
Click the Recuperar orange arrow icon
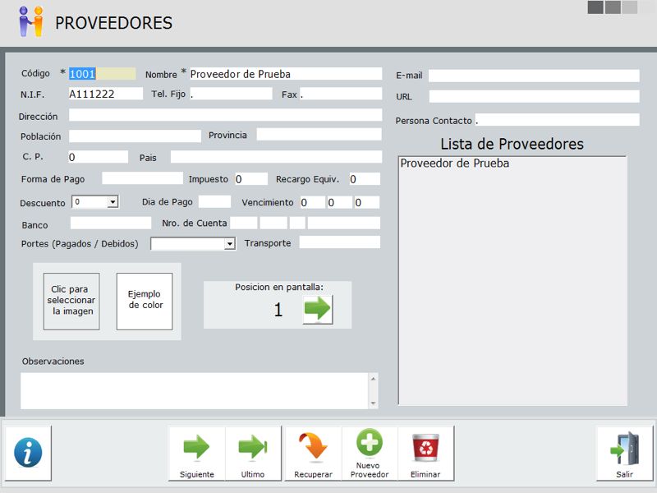(x=313, y=453)
